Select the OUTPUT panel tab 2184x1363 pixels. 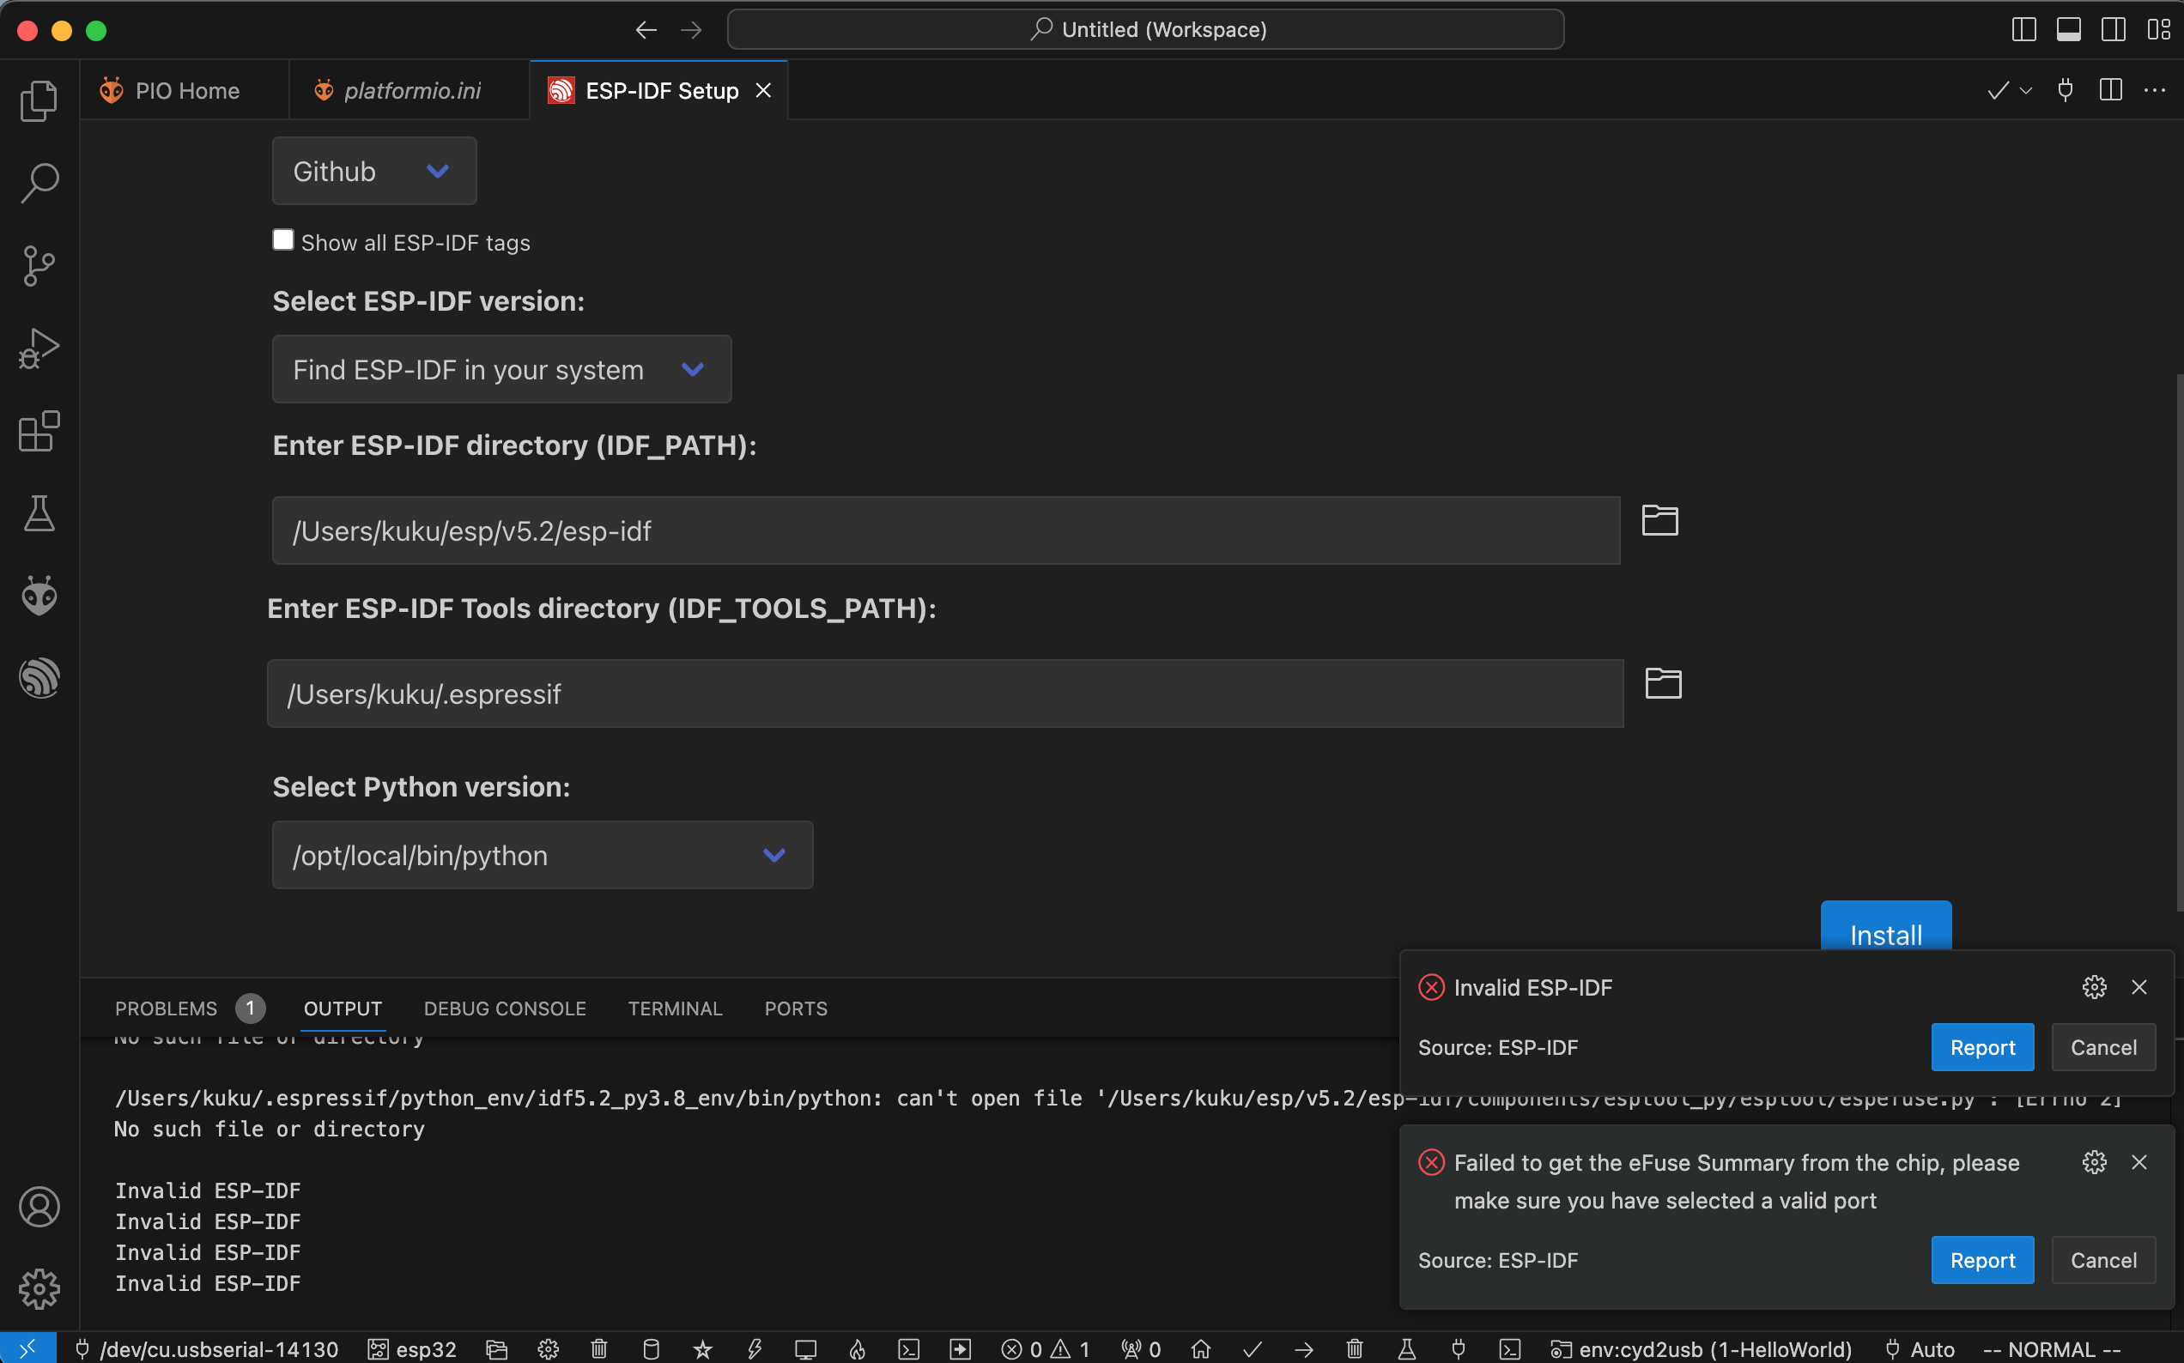coord(343,1008)
